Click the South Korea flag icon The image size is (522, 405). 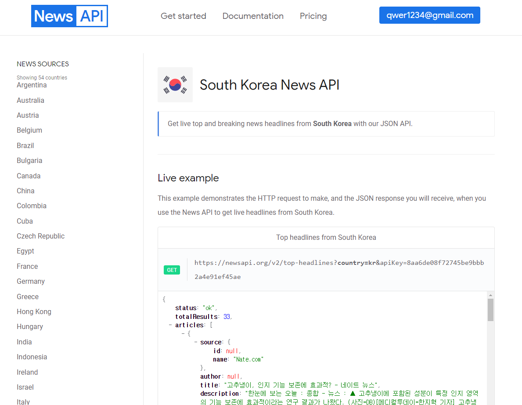coord(175,85)
